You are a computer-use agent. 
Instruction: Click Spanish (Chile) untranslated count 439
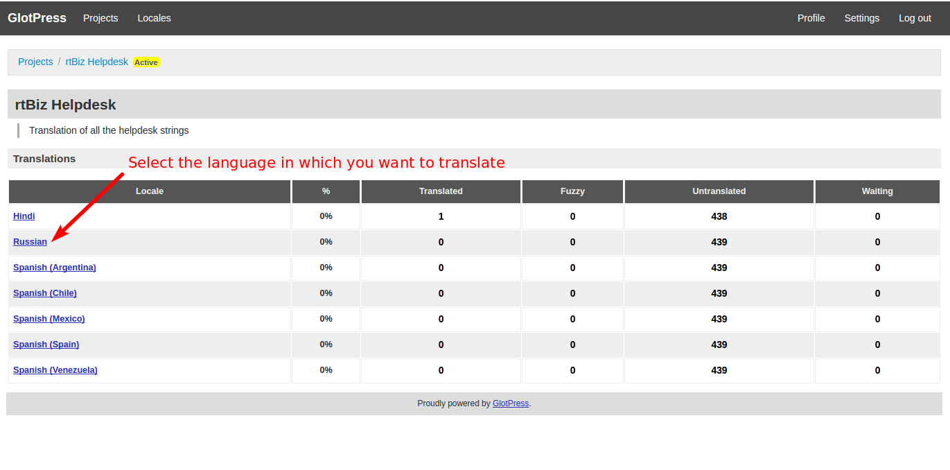coord(719,293)
